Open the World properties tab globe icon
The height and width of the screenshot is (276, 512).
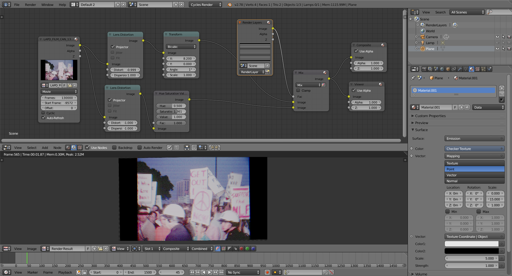[x=442, y=69]
